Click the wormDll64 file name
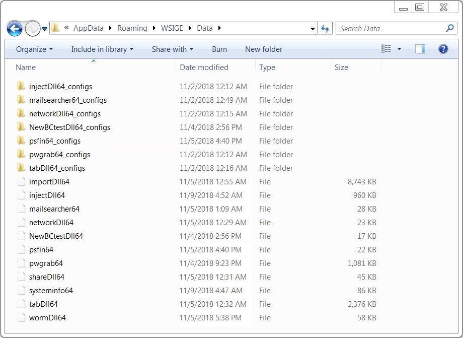463x338 pixels. point(47,318)
